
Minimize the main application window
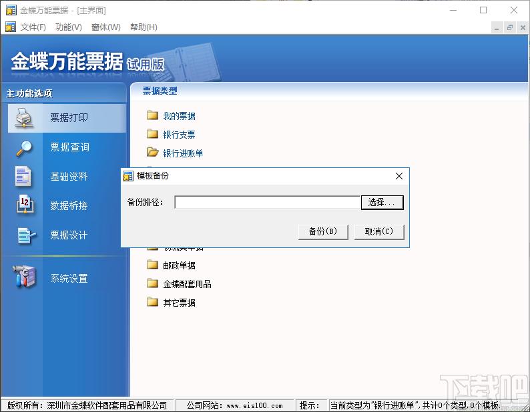click(453, 10)
